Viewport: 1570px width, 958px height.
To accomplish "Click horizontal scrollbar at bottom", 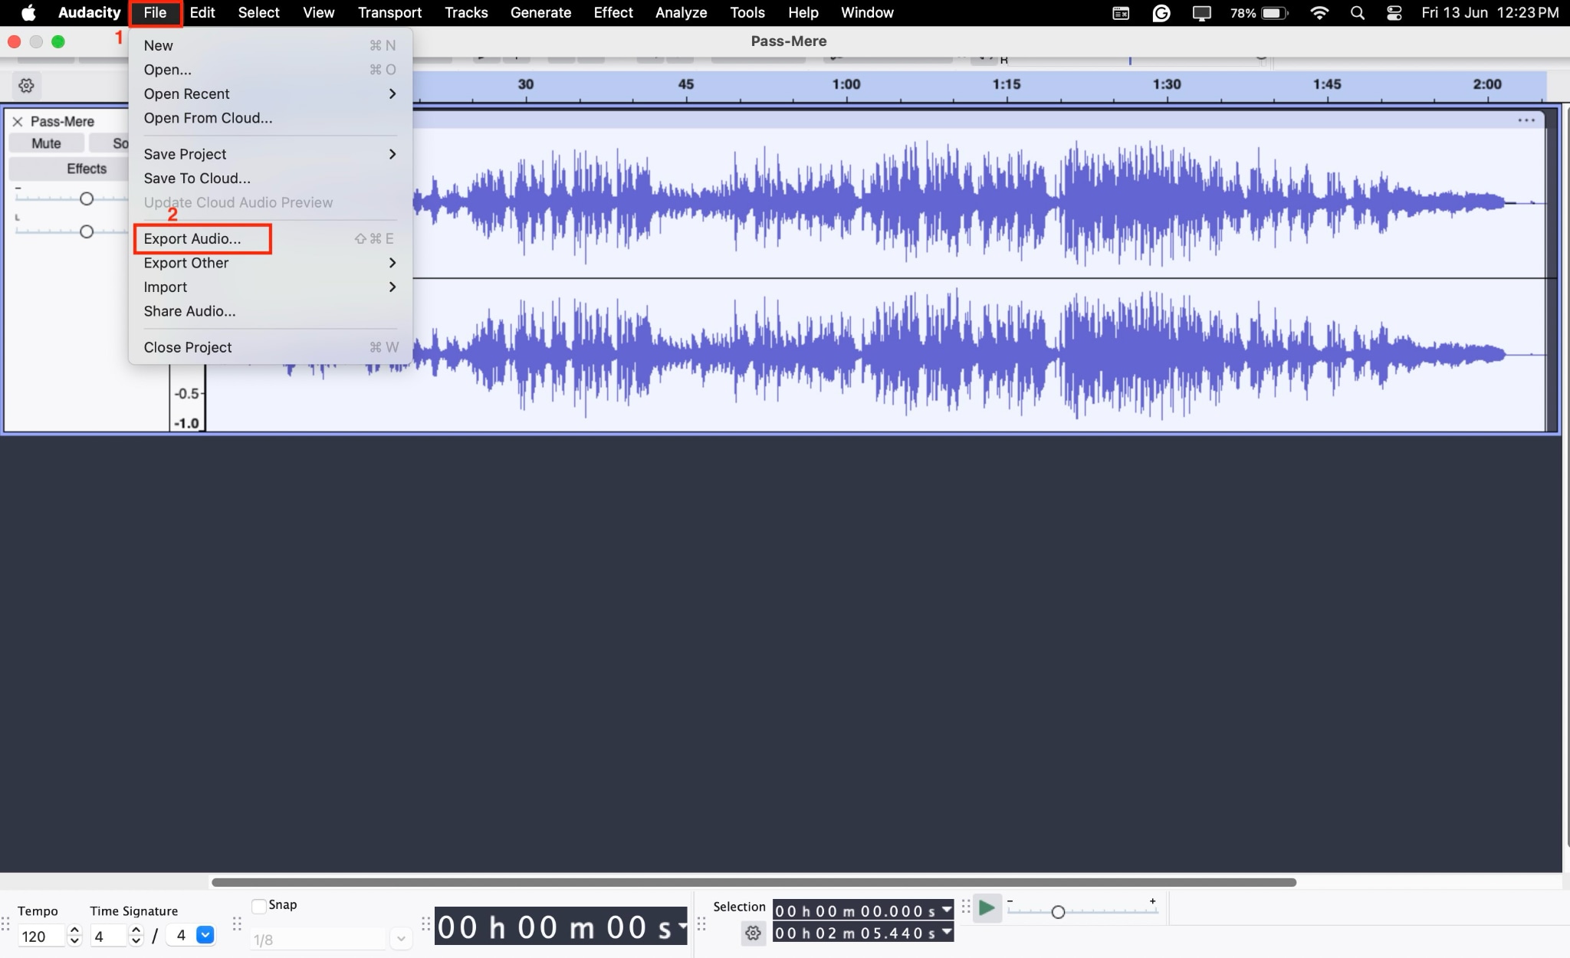I will 754,882.
